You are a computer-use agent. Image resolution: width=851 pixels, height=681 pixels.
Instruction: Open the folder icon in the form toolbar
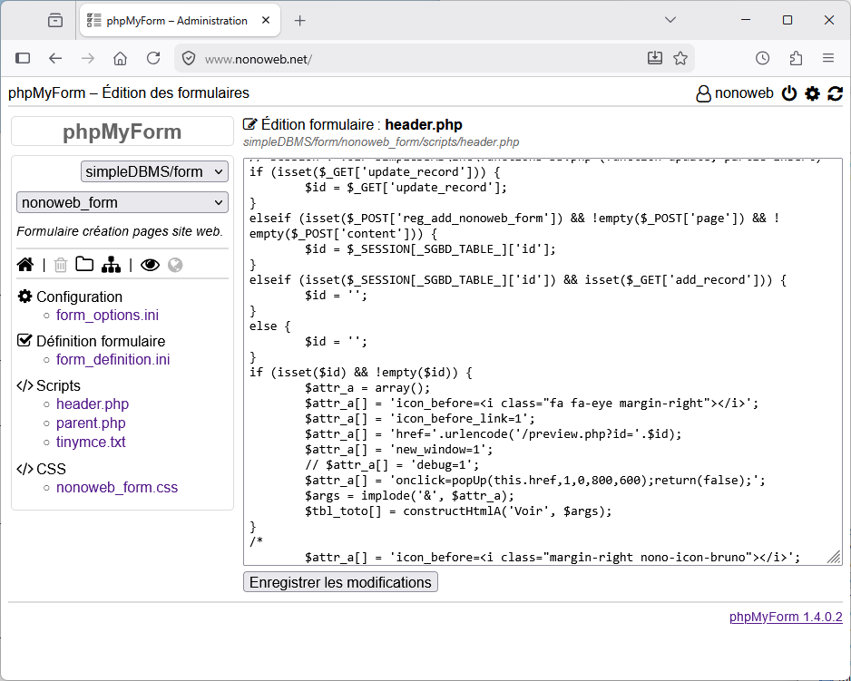pyautogui.click(x=84, y=264)
